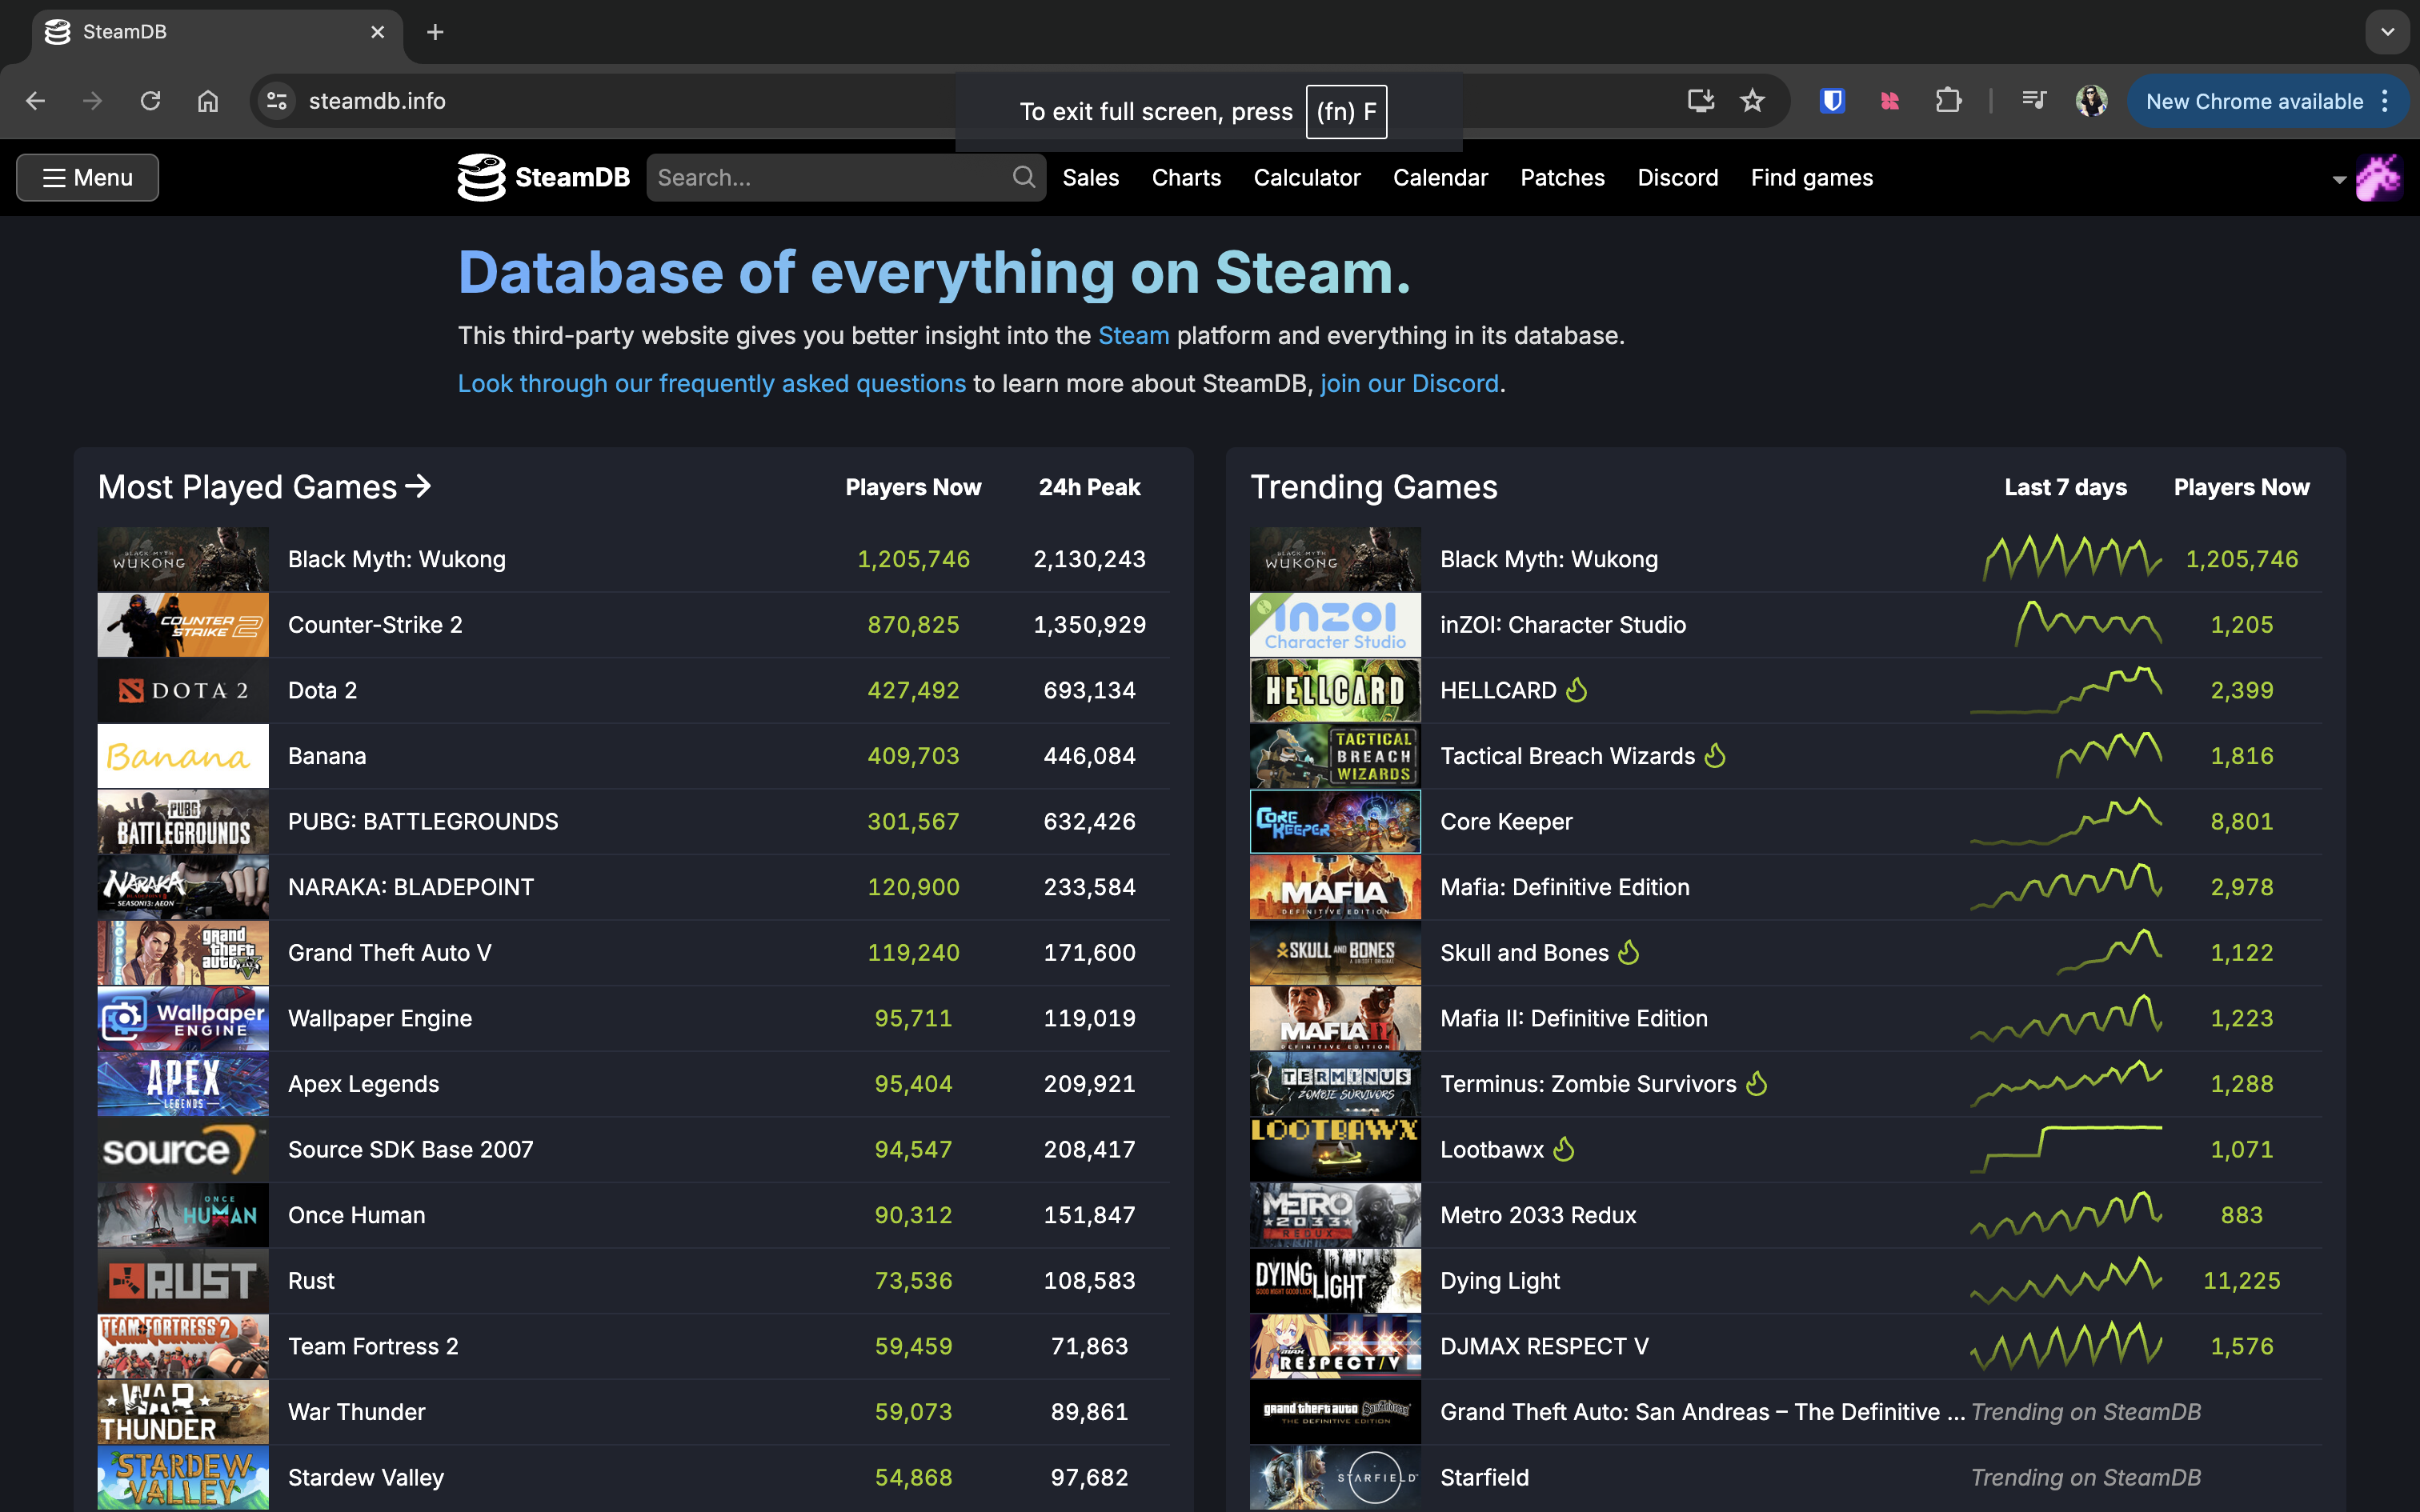The width and height of the screenshot is (2420, 1512).
Task: Open PUBG: BATTLEGROUNDS row
Action: pyautogui.click(x=634, y=821)
